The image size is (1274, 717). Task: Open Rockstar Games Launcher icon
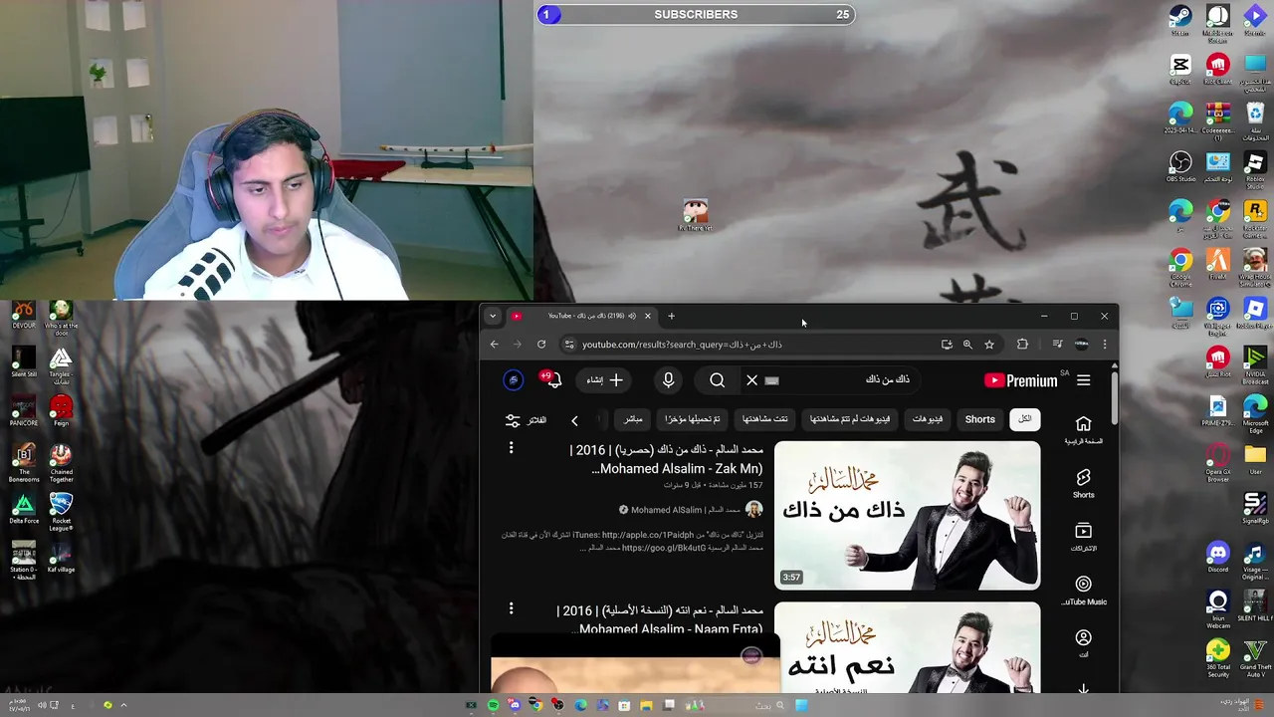(1255, 216)
